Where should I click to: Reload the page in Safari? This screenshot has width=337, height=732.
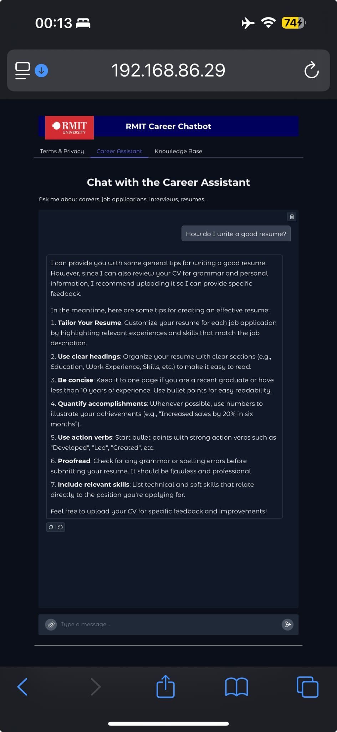point(311,70)
